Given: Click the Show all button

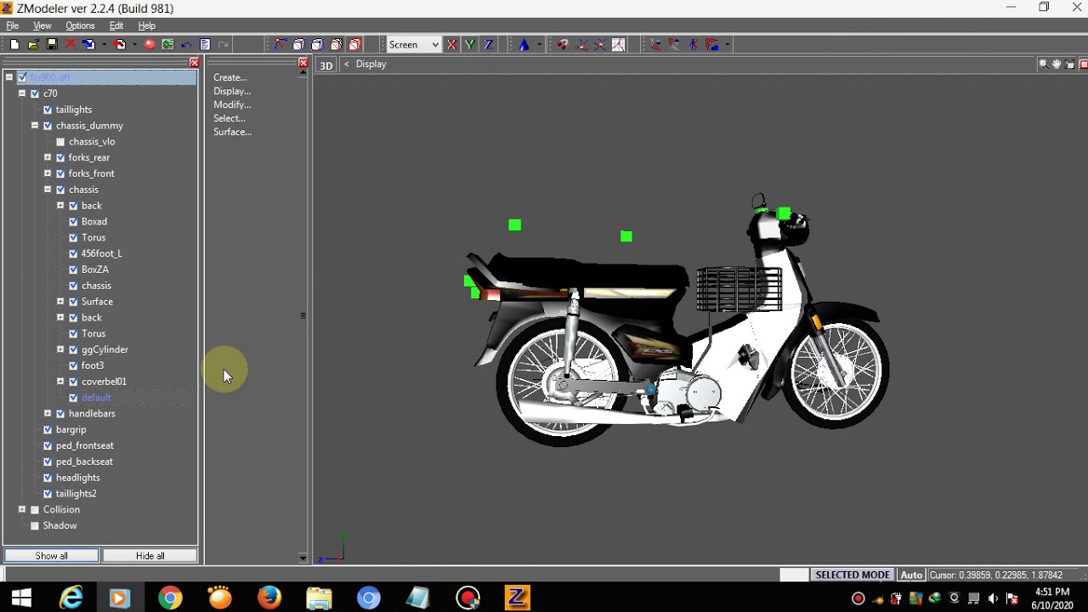Looking at the screenshot, I should pyautogui.click(x=52, y=556).
